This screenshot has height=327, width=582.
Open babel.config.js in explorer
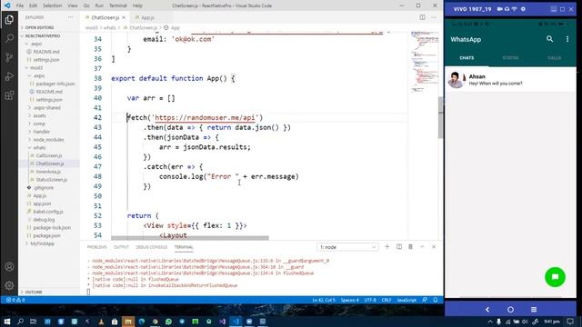coord(48,212)
